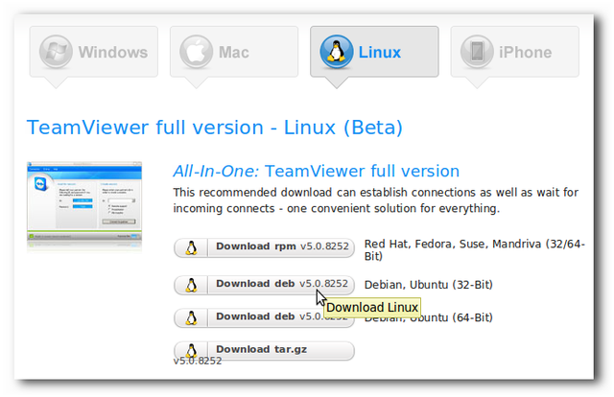Image resolution: width=614 pixels, height=397 pixels.
Task: Select the Mac tab label
Action: (234, 53)
